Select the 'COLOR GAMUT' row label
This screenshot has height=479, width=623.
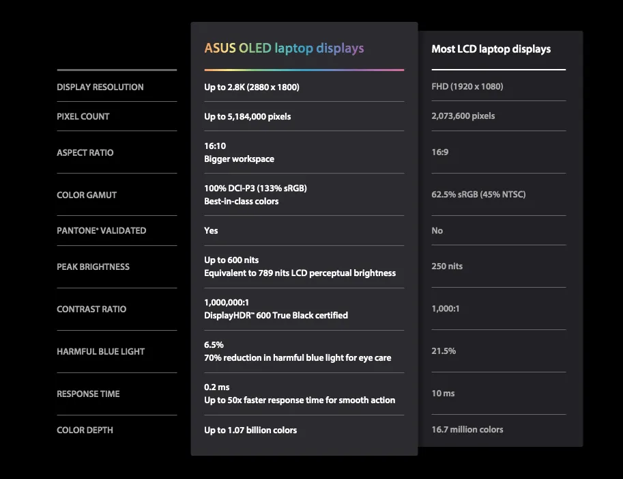pos(87,195)
